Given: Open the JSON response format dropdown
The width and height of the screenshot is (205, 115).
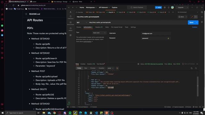Looking at the screenshot, I should (x=111, y=68).
